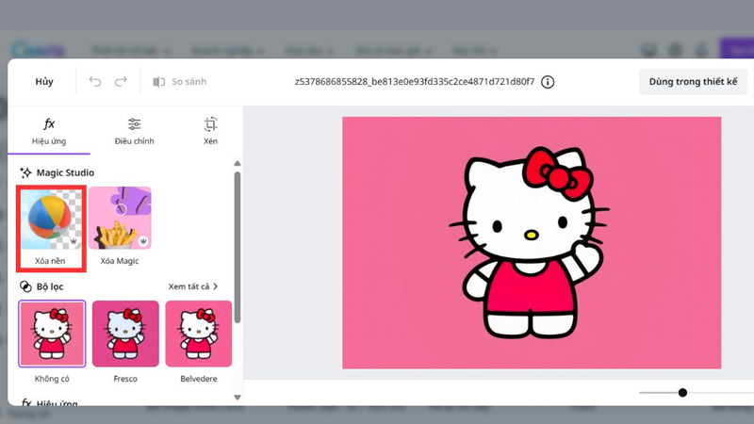The width and height of the screenshot is (754, 424).
Task: Click the undo arrow icon
Action: pos(95,82)
